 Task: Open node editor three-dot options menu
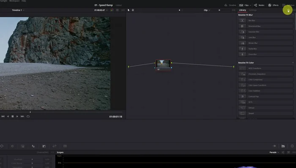click(234, 10)
